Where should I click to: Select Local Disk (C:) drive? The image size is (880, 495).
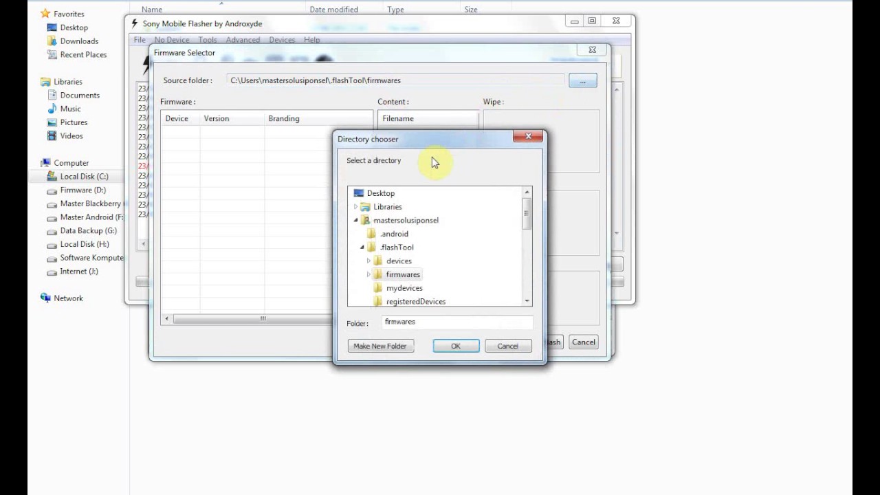[84, 177]
